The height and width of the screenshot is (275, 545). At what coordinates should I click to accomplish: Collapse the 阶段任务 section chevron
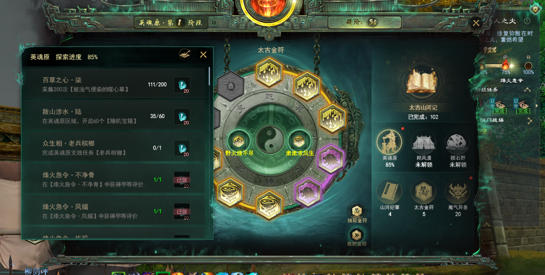tap(527, 89)
